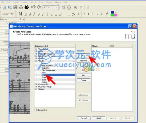Click the play playback button

[x=81, y=7]
